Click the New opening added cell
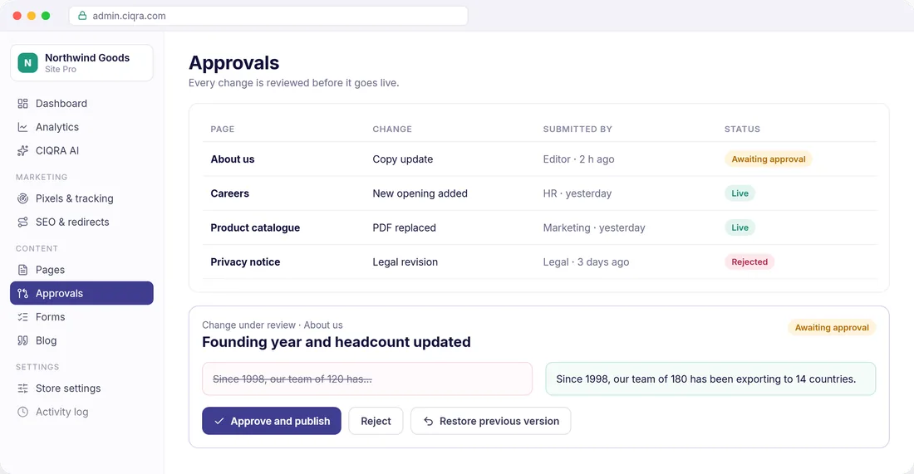Viewport: 914px width, 474px height. (420, 193)
